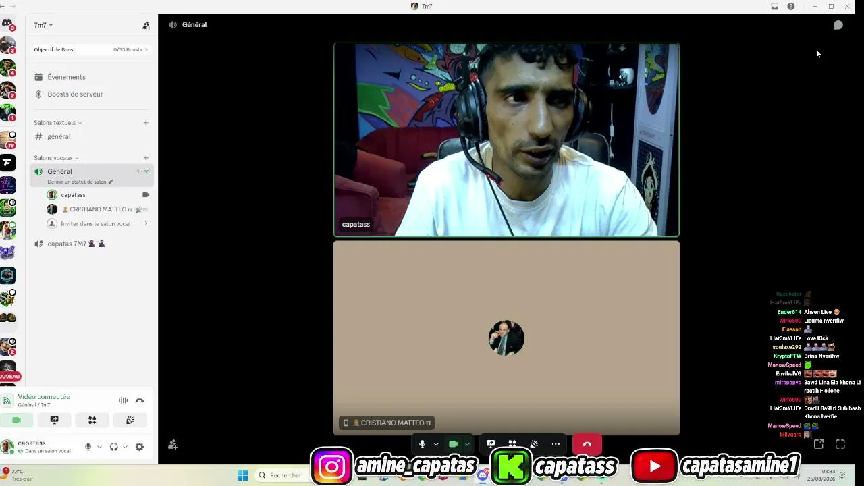864x486 pixels.
Task: Open Discord inbox in the title bar
Action: (x=775, y=7)
